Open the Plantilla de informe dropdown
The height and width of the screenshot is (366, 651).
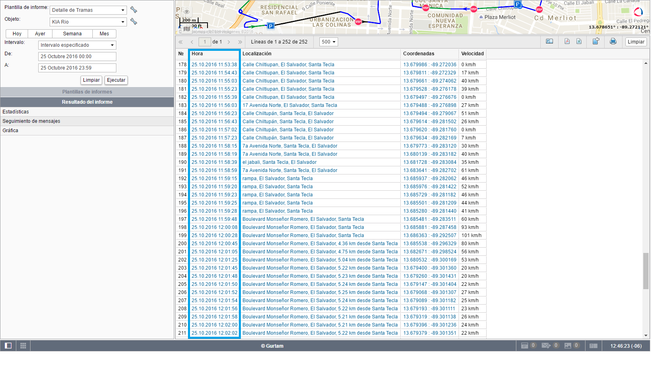(x=88, y=10)
